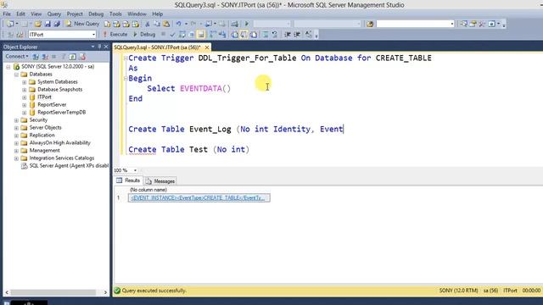This screenshot has height=305, width=543.
Task: Open the Connect dropdown in Object Explorer
Action: 17,57
